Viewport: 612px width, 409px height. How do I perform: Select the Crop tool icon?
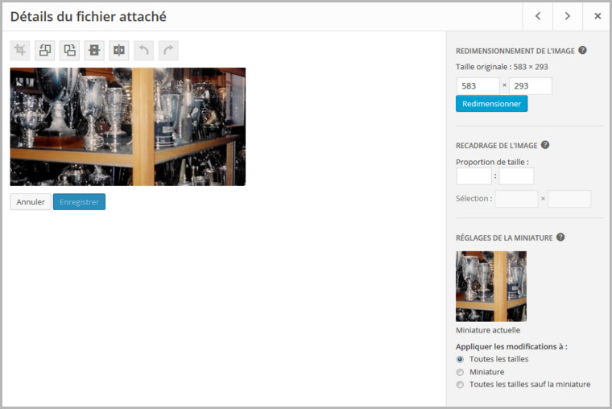[20, 51]
